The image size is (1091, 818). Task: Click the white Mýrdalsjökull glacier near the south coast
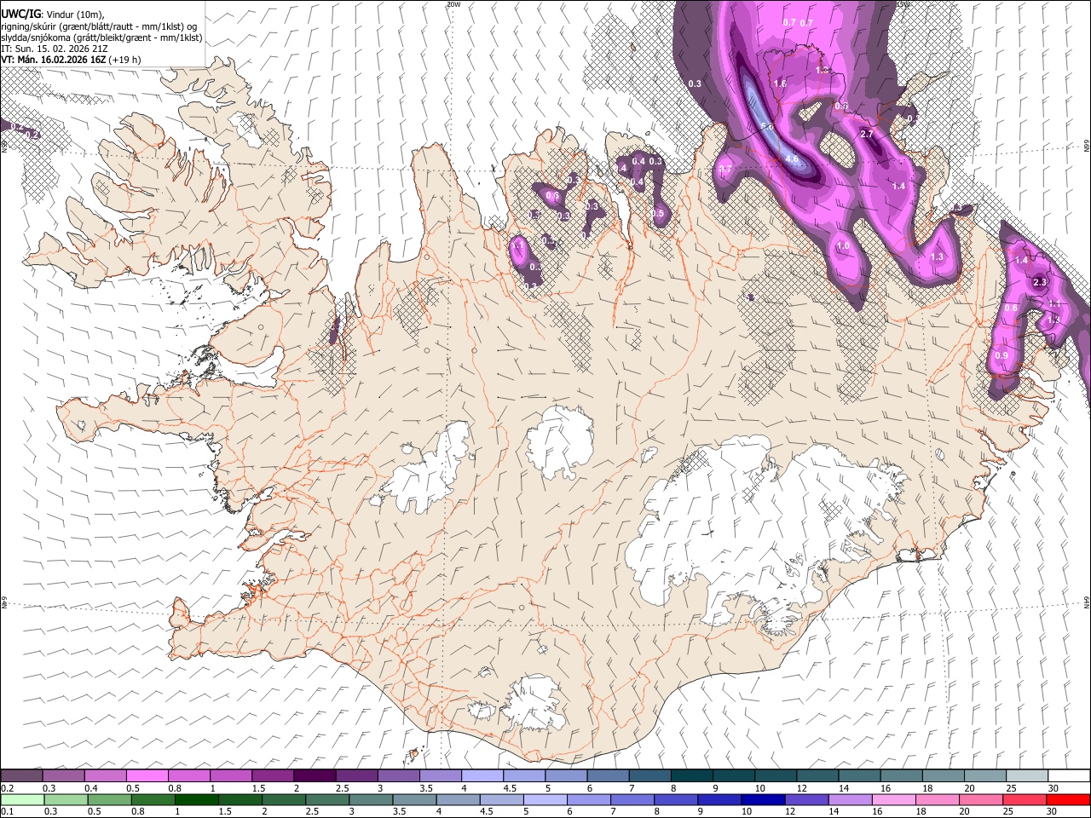533,703
